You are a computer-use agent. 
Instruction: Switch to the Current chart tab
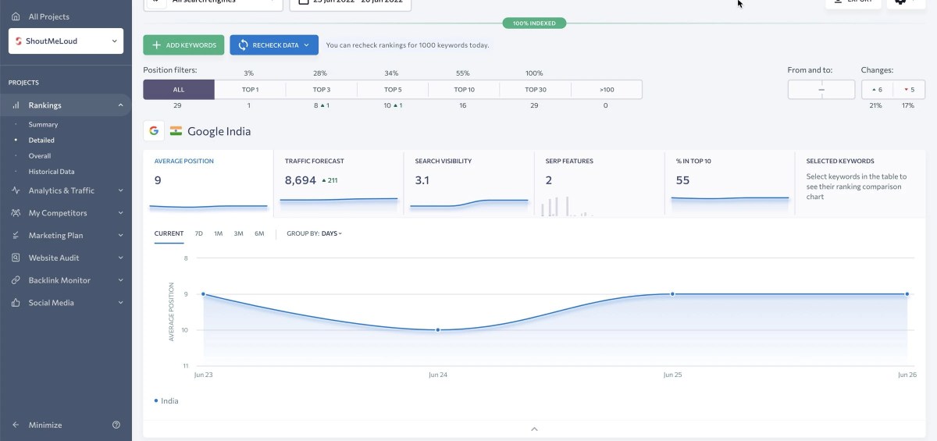click(169, 233)
